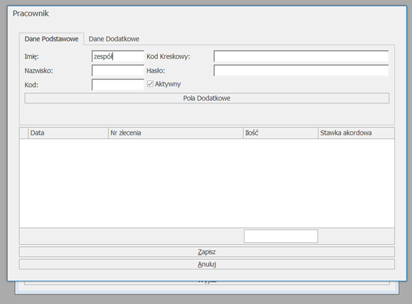This screenshot has width=412, height=304.
Task: Sort by the Data column header
Action: click(x=67, y=133)
